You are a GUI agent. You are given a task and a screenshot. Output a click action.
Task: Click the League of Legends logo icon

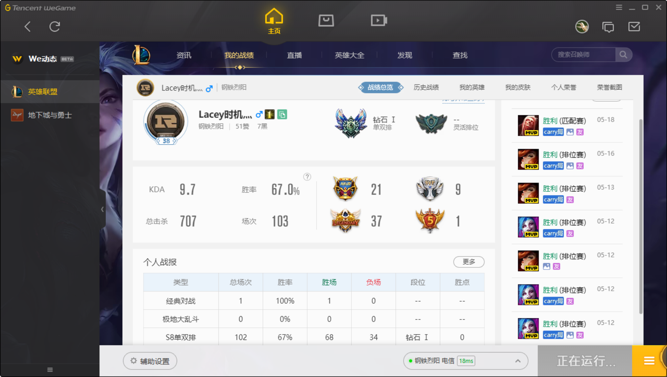pyautogui.click(x=141, y=55)
